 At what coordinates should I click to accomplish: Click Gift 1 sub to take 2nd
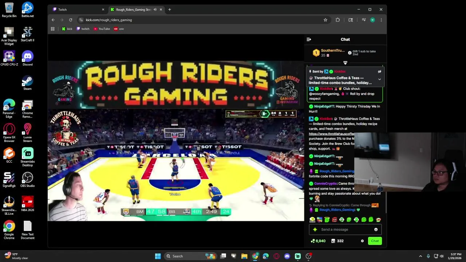pyautogui.click(x=362, y=53)
